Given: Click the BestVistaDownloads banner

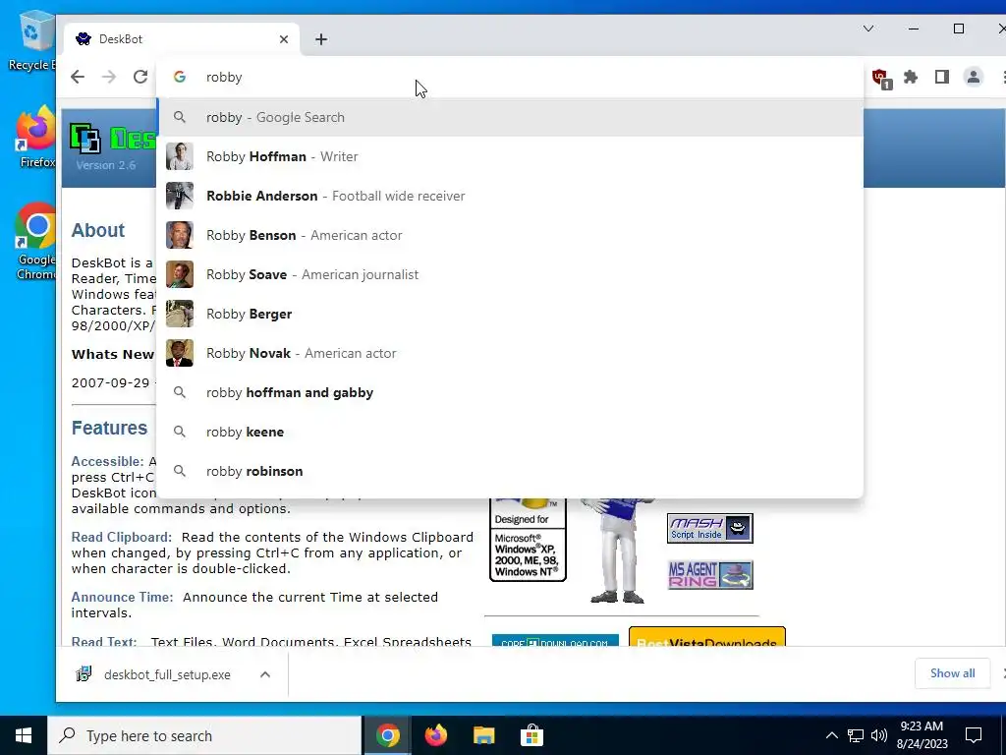Looking at the screenshot, I should point(707,637).
